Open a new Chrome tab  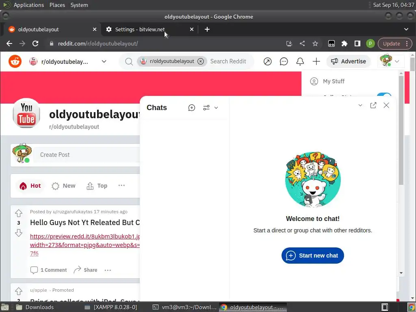point(207,29)
